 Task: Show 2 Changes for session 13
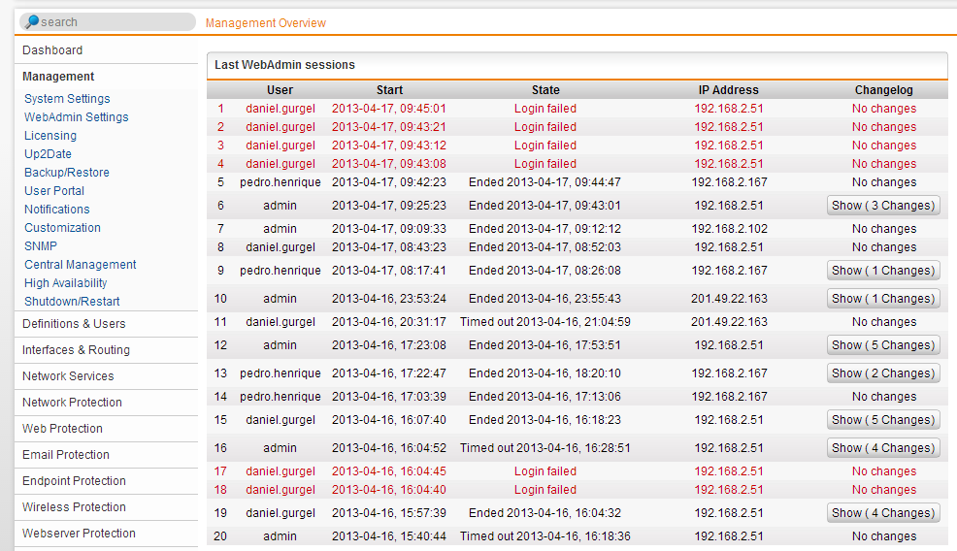[x=883, y=373]
